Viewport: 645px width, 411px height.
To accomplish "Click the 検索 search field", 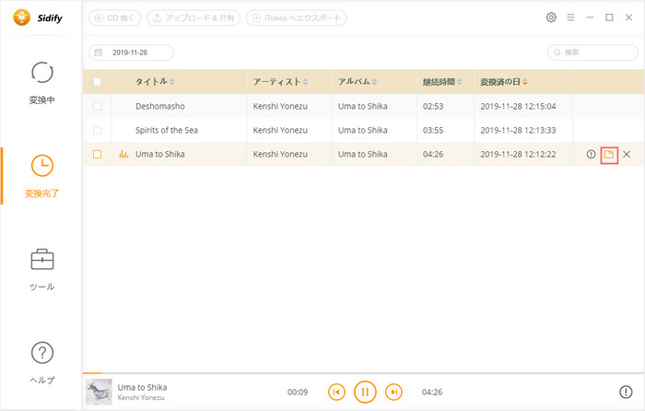I will coord(592,53).
